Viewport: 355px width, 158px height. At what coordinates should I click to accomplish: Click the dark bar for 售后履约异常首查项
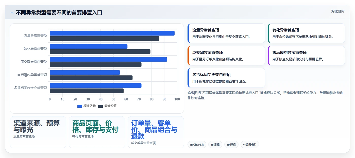coord(91,78)
